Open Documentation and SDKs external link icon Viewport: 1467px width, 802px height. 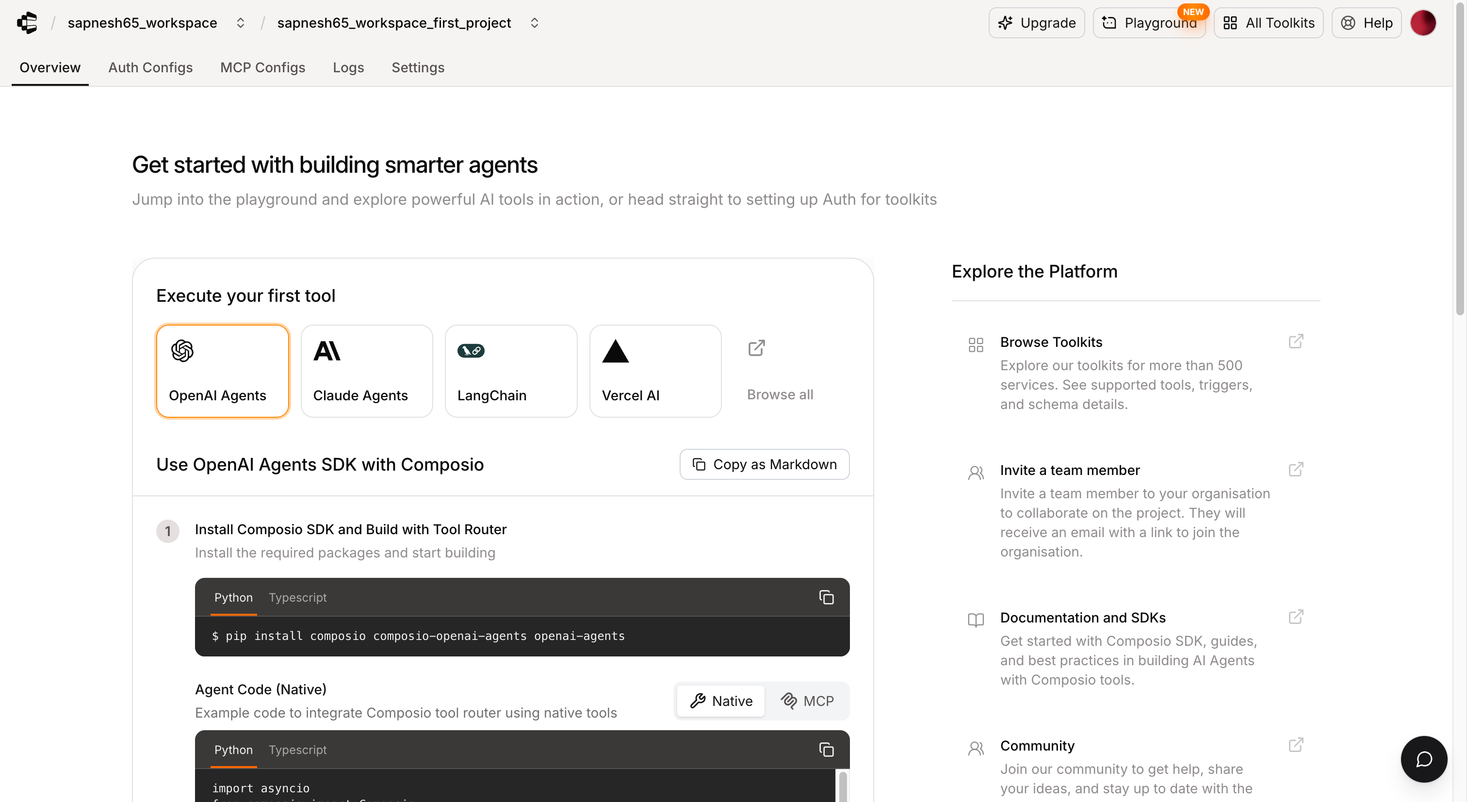[x=1296, y=616]
